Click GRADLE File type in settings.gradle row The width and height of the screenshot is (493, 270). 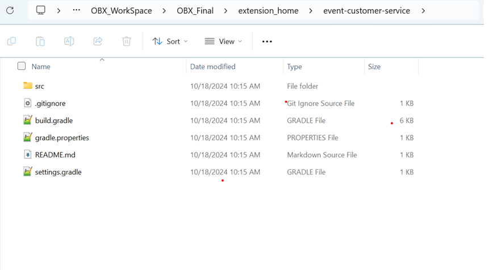306,172
